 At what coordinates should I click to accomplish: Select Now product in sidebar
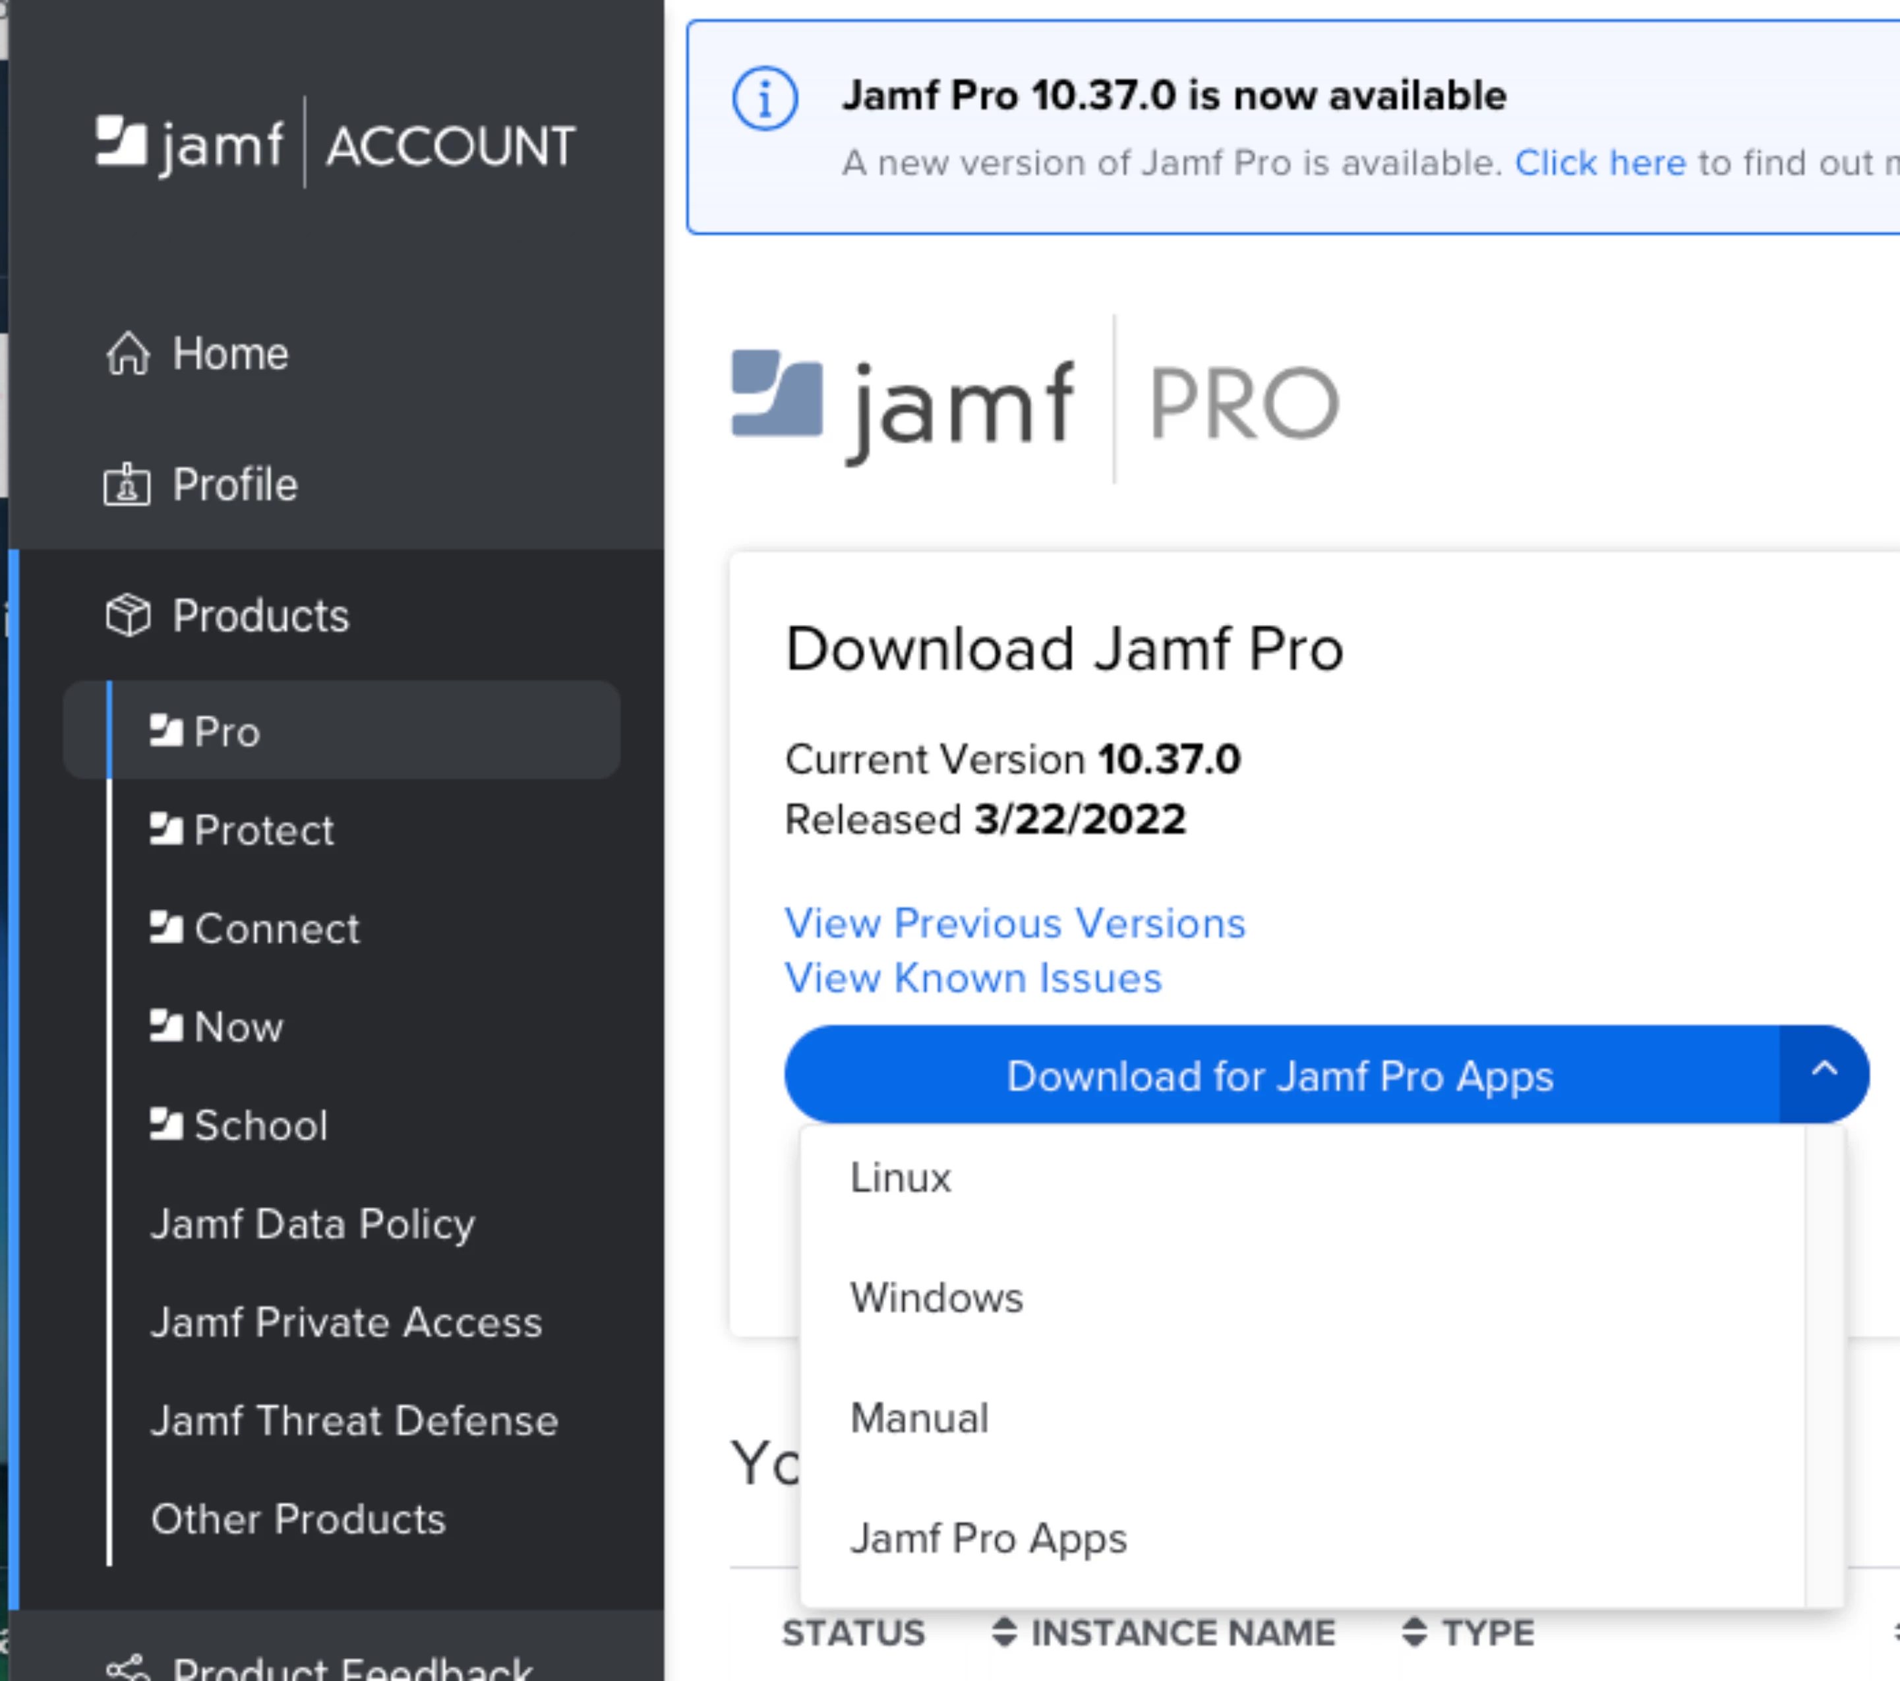click(x=239, y=1026)
